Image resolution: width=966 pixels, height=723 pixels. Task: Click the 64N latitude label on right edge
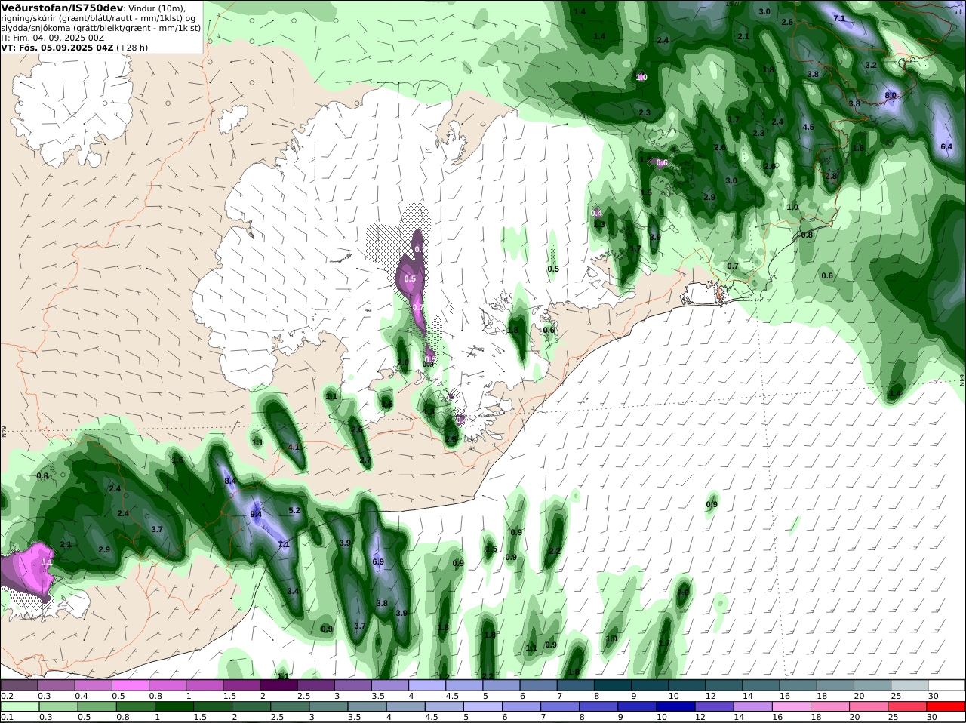tap(962, 380)
